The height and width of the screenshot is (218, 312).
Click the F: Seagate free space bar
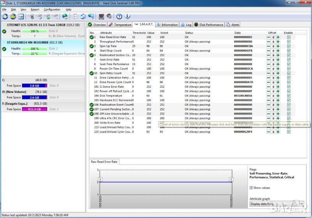[34, 109]
